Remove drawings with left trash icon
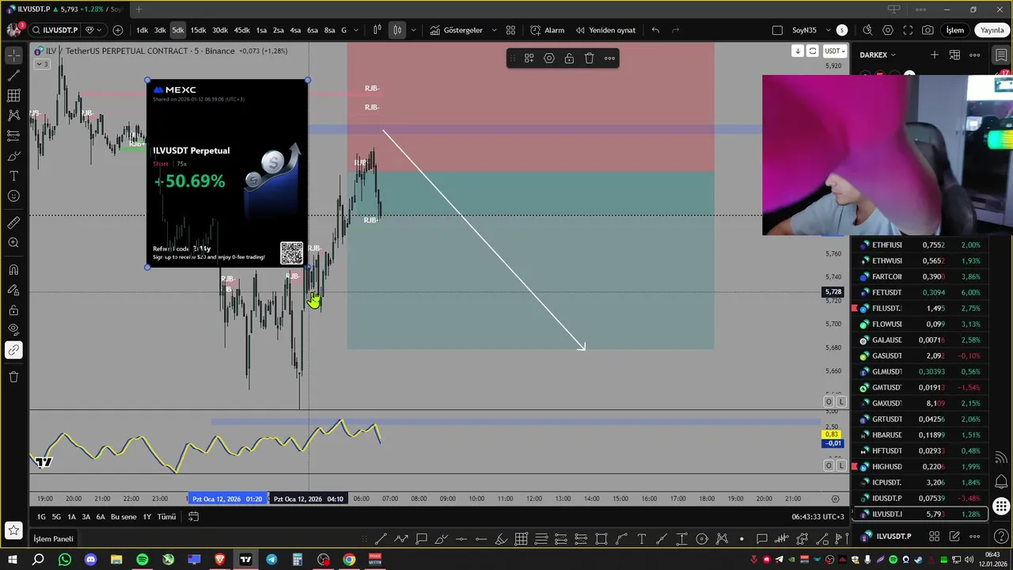The image size is (1013, 570). [13, 377]
